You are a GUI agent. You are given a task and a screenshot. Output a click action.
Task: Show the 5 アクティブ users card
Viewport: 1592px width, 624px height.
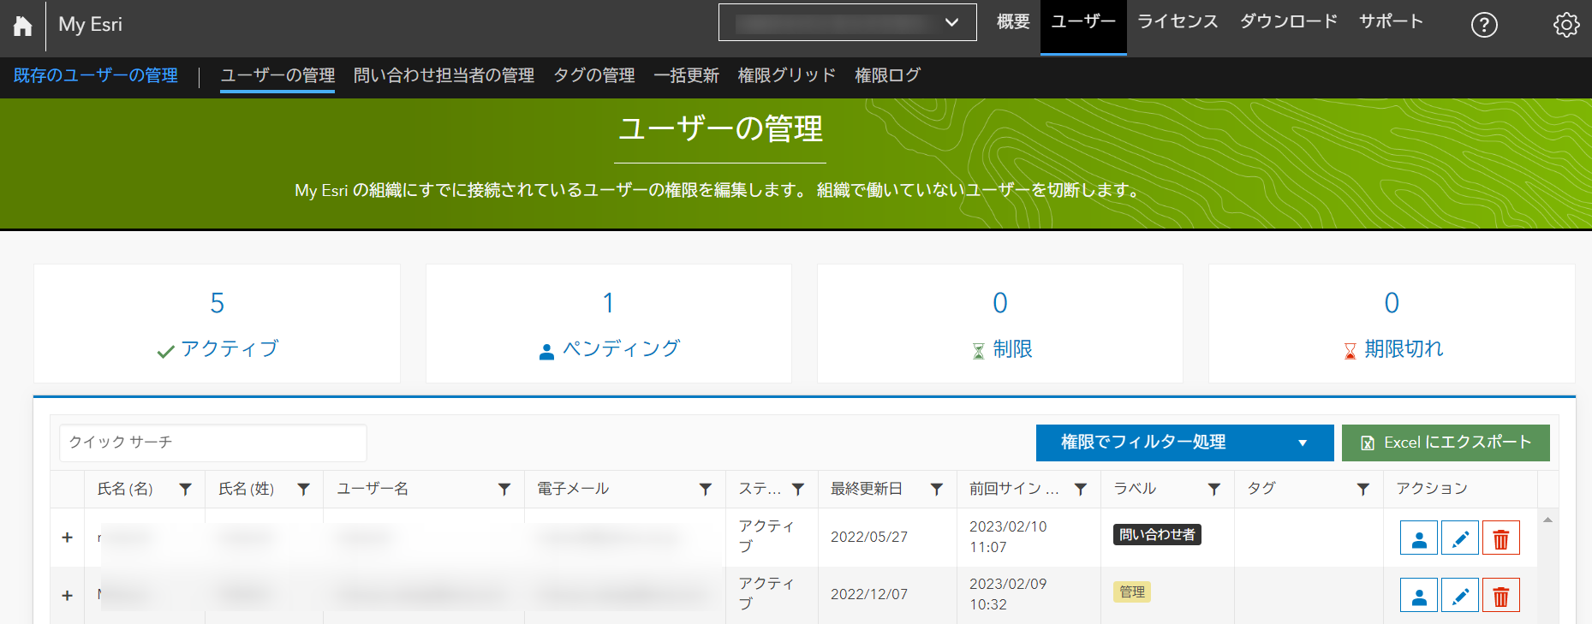click(217, 324)
